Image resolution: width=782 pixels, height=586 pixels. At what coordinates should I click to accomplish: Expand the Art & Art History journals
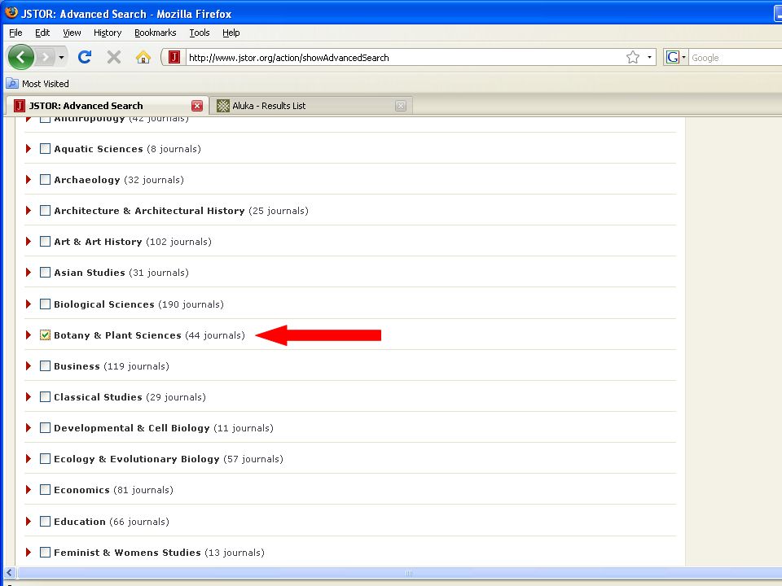pos(29,241)
